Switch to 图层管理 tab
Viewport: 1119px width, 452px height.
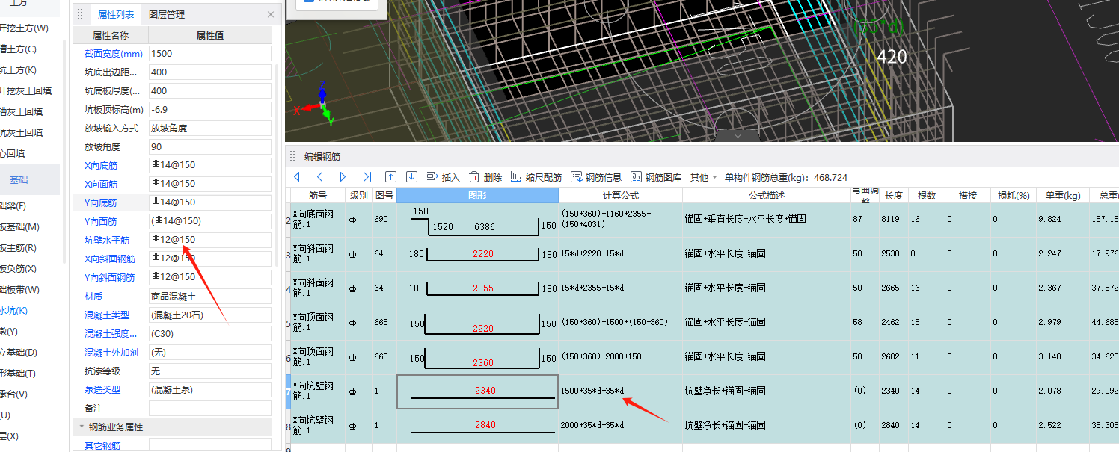coord(167,14)
